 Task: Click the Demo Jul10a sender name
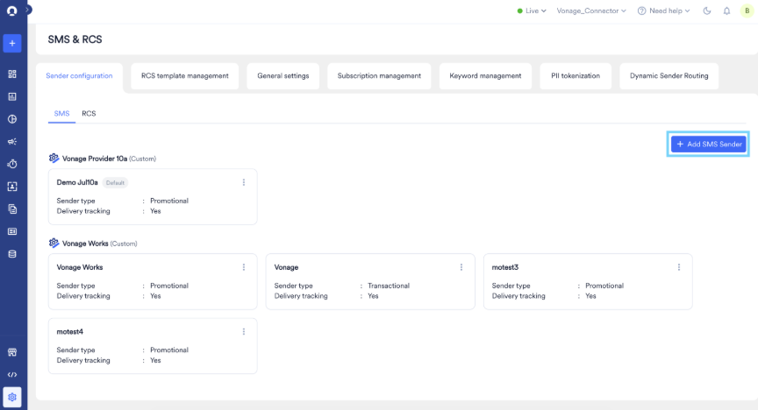pyautogui.click(x=77, y=182)
